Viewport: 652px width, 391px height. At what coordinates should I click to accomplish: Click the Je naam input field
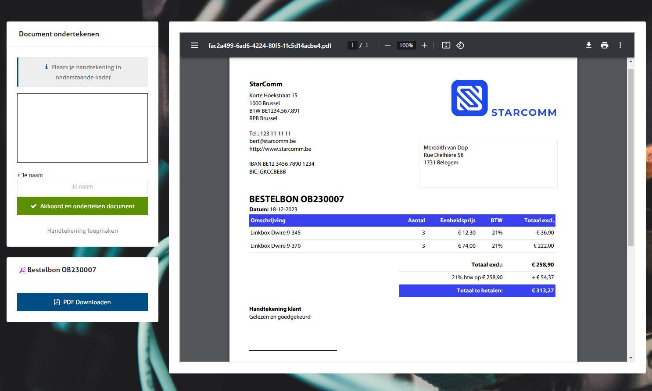coord(82,187)
